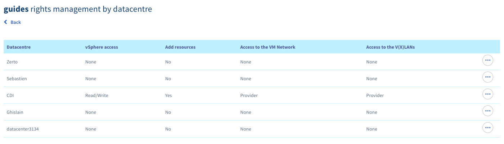Viewport: 504px width, 144px height.
Task: Click the Back link
Action: click(15, 22)
